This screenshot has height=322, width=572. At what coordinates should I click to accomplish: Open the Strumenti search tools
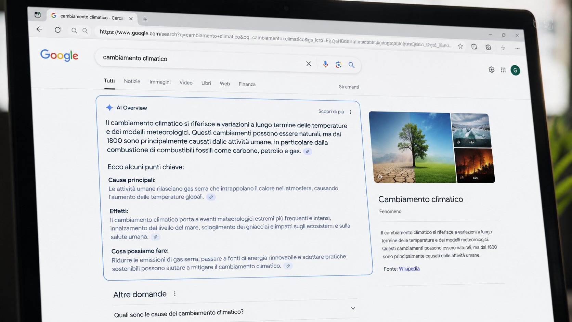click(349, 87)
